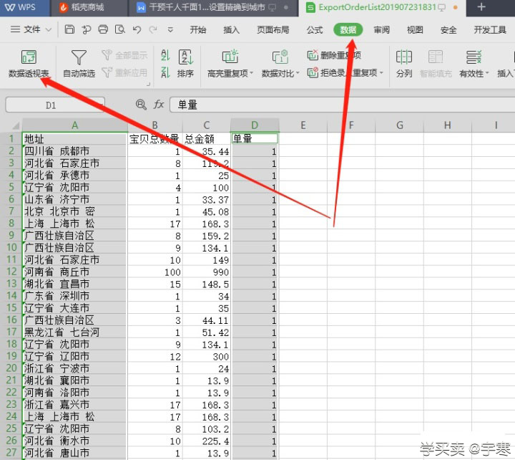515x460 pixels.
Task: Select column C header
Action: tap(206, 125)
